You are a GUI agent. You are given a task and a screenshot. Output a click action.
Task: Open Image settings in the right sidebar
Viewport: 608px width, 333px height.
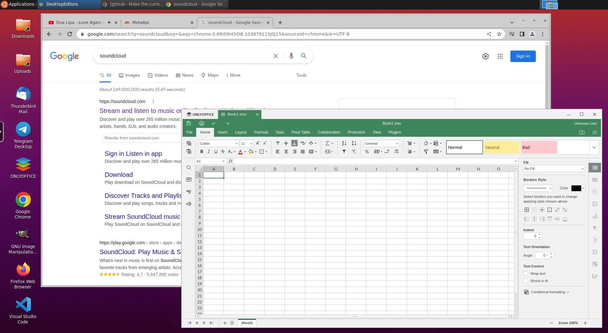point(594,204)
